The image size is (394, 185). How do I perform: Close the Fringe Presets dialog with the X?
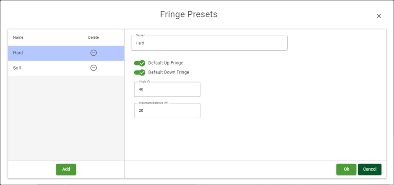tap(379, 16)
